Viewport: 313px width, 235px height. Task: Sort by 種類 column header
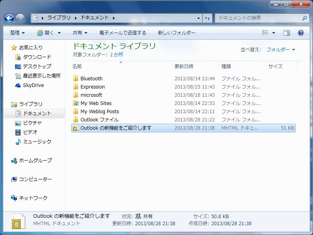click(x=242, y=66)
